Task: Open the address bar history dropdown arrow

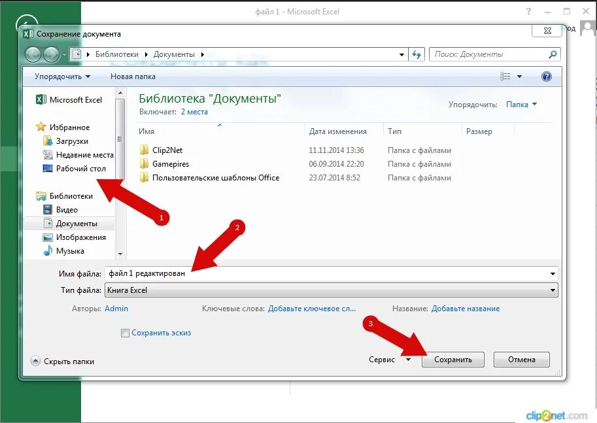Action: (401, 55)
